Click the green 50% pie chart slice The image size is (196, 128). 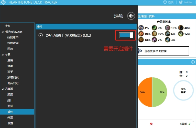(x=160, y=92)
